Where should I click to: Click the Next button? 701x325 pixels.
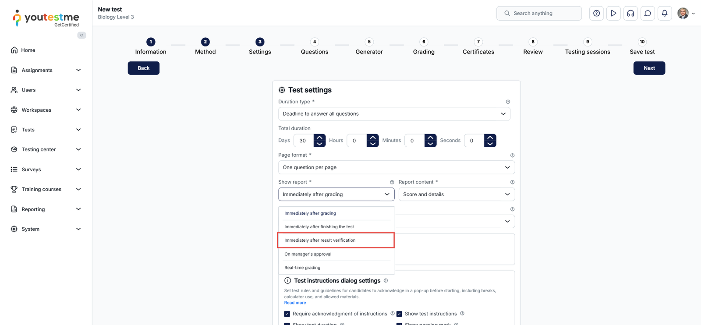point(649,68)
